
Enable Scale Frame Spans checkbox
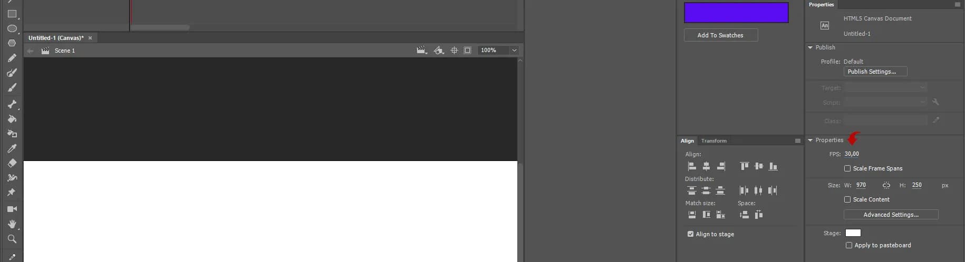[847, 168]
